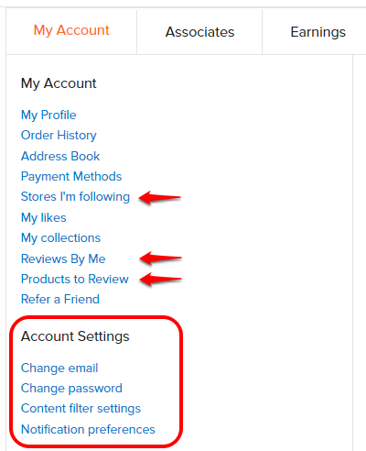Switch to the Associates tab

(x=199, y=32)
